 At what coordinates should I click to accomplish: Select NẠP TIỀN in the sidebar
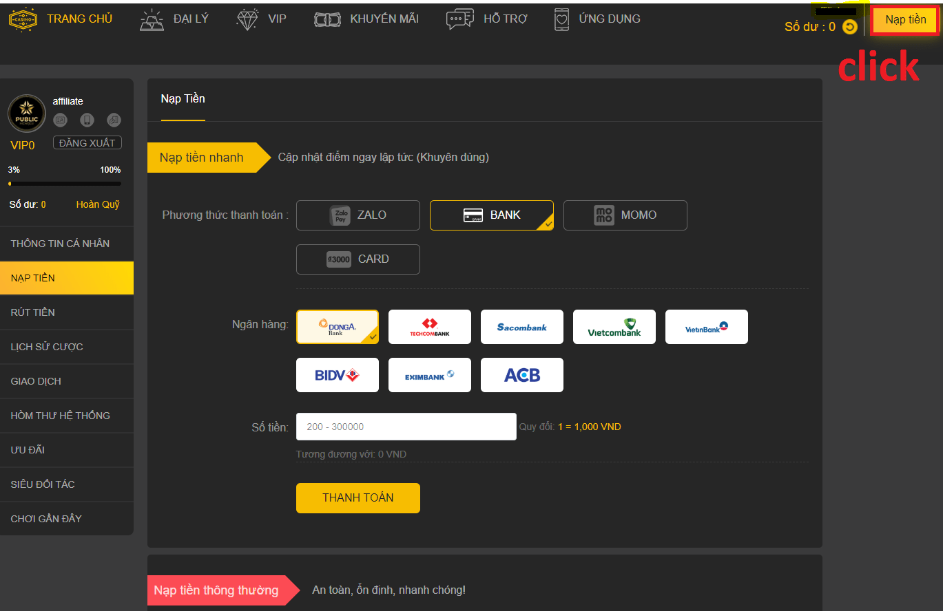tap(67, 278)
